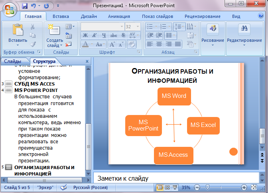The image size is (268, 193).
Task: Delete slide using red X icon
Action: tap(68, 44)
